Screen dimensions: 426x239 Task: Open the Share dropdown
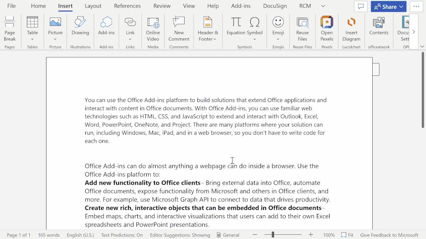388,6
